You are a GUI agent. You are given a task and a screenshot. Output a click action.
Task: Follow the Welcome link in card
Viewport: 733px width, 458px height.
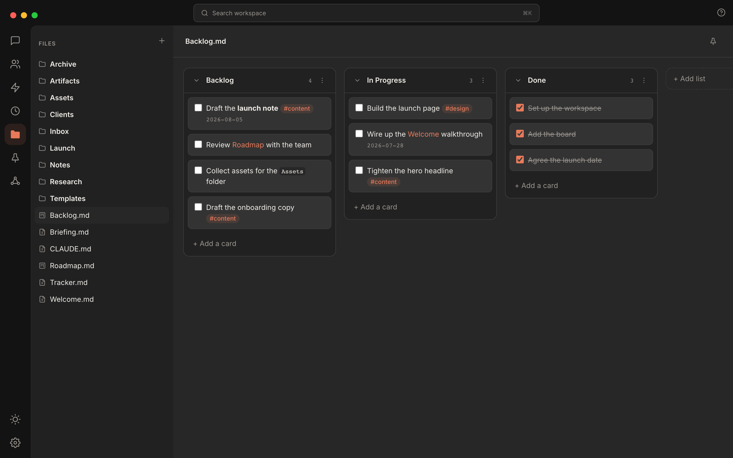click(423, 134)
